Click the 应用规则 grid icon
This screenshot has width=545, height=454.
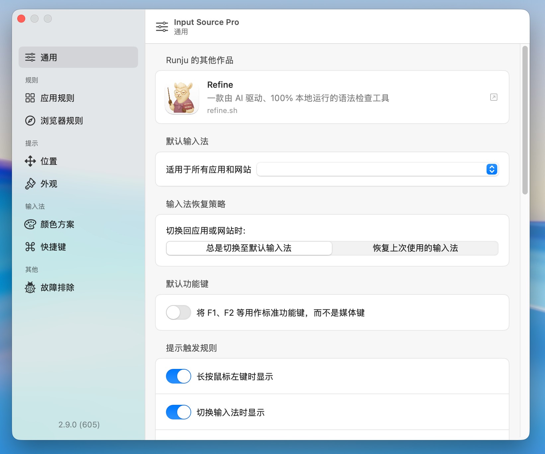pyautogui.click(x=30, y=98)
